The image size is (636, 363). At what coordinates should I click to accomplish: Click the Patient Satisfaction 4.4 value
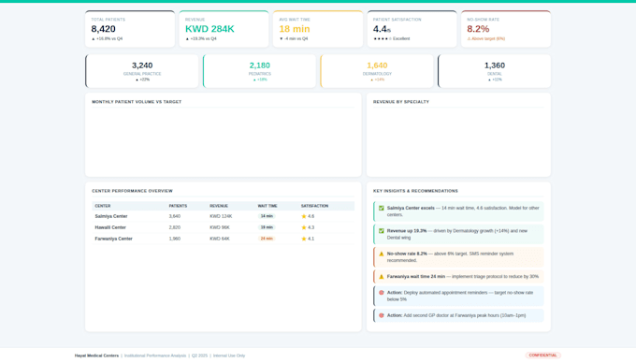pos(382,29)
